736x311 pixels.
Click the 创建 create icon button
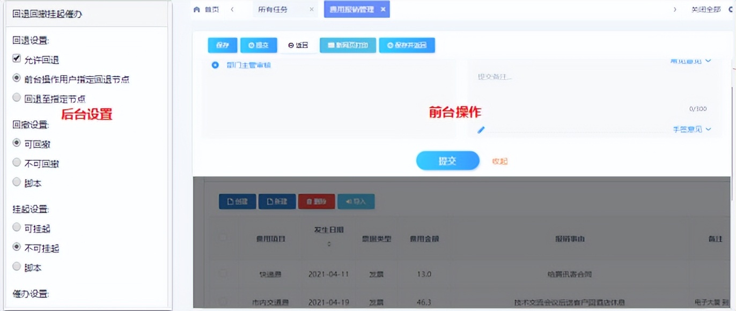tap(237, 202)
